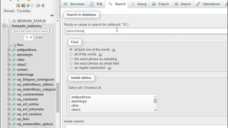228x128 pixels.
Task: Select addipaddress in Inside tables list
Action: pyautogui.click(x=81, y=97)
